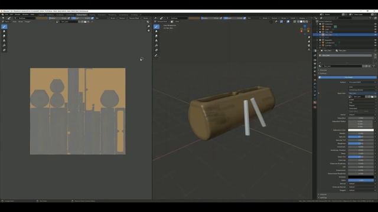Open the Texture Paint mode dropdown in the 3D viewport
The image size is (378, 212).
(162, 22)
